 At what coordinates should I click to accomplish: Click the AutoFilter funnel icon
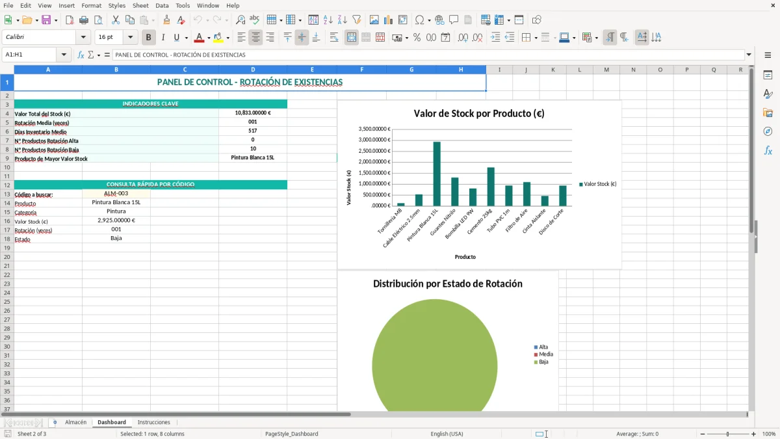coord(357,20)
